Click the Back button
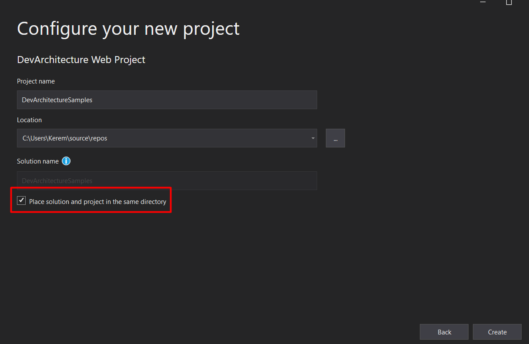 (444, 332)
